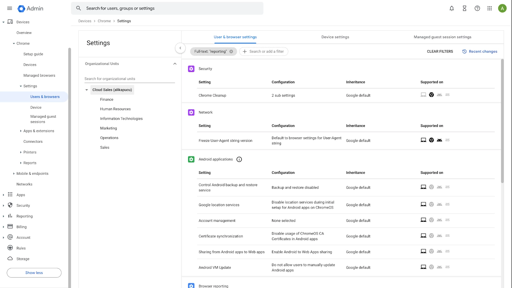This screenshot has height=288, width=512.
Task: Click the Android applications section gear icon
Action: pos(191,159)
